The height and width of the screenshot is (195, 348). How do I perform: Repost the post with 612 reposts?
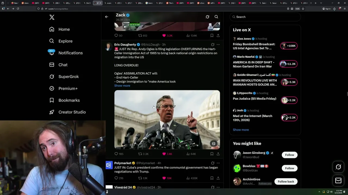143,35
